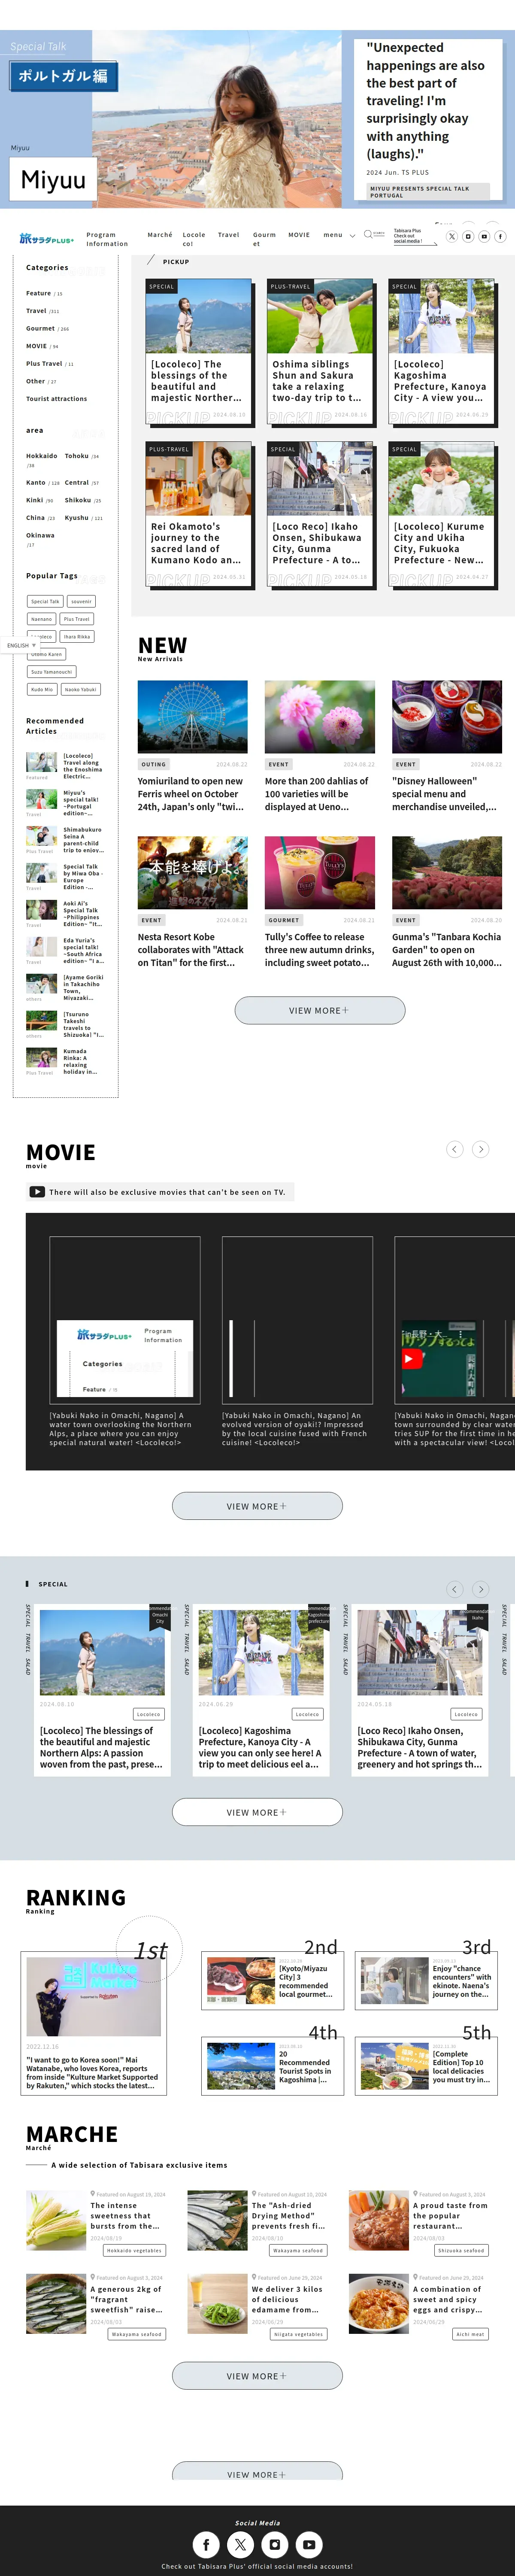Click VIEW MORE under New Arrivals
The height and width of the screenshot is (2576, 515).
point(320,1010)
